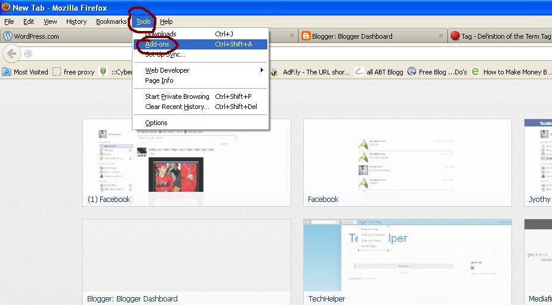
Task: Switch to Tag Definition tab
Action: (x=500, y=36)
